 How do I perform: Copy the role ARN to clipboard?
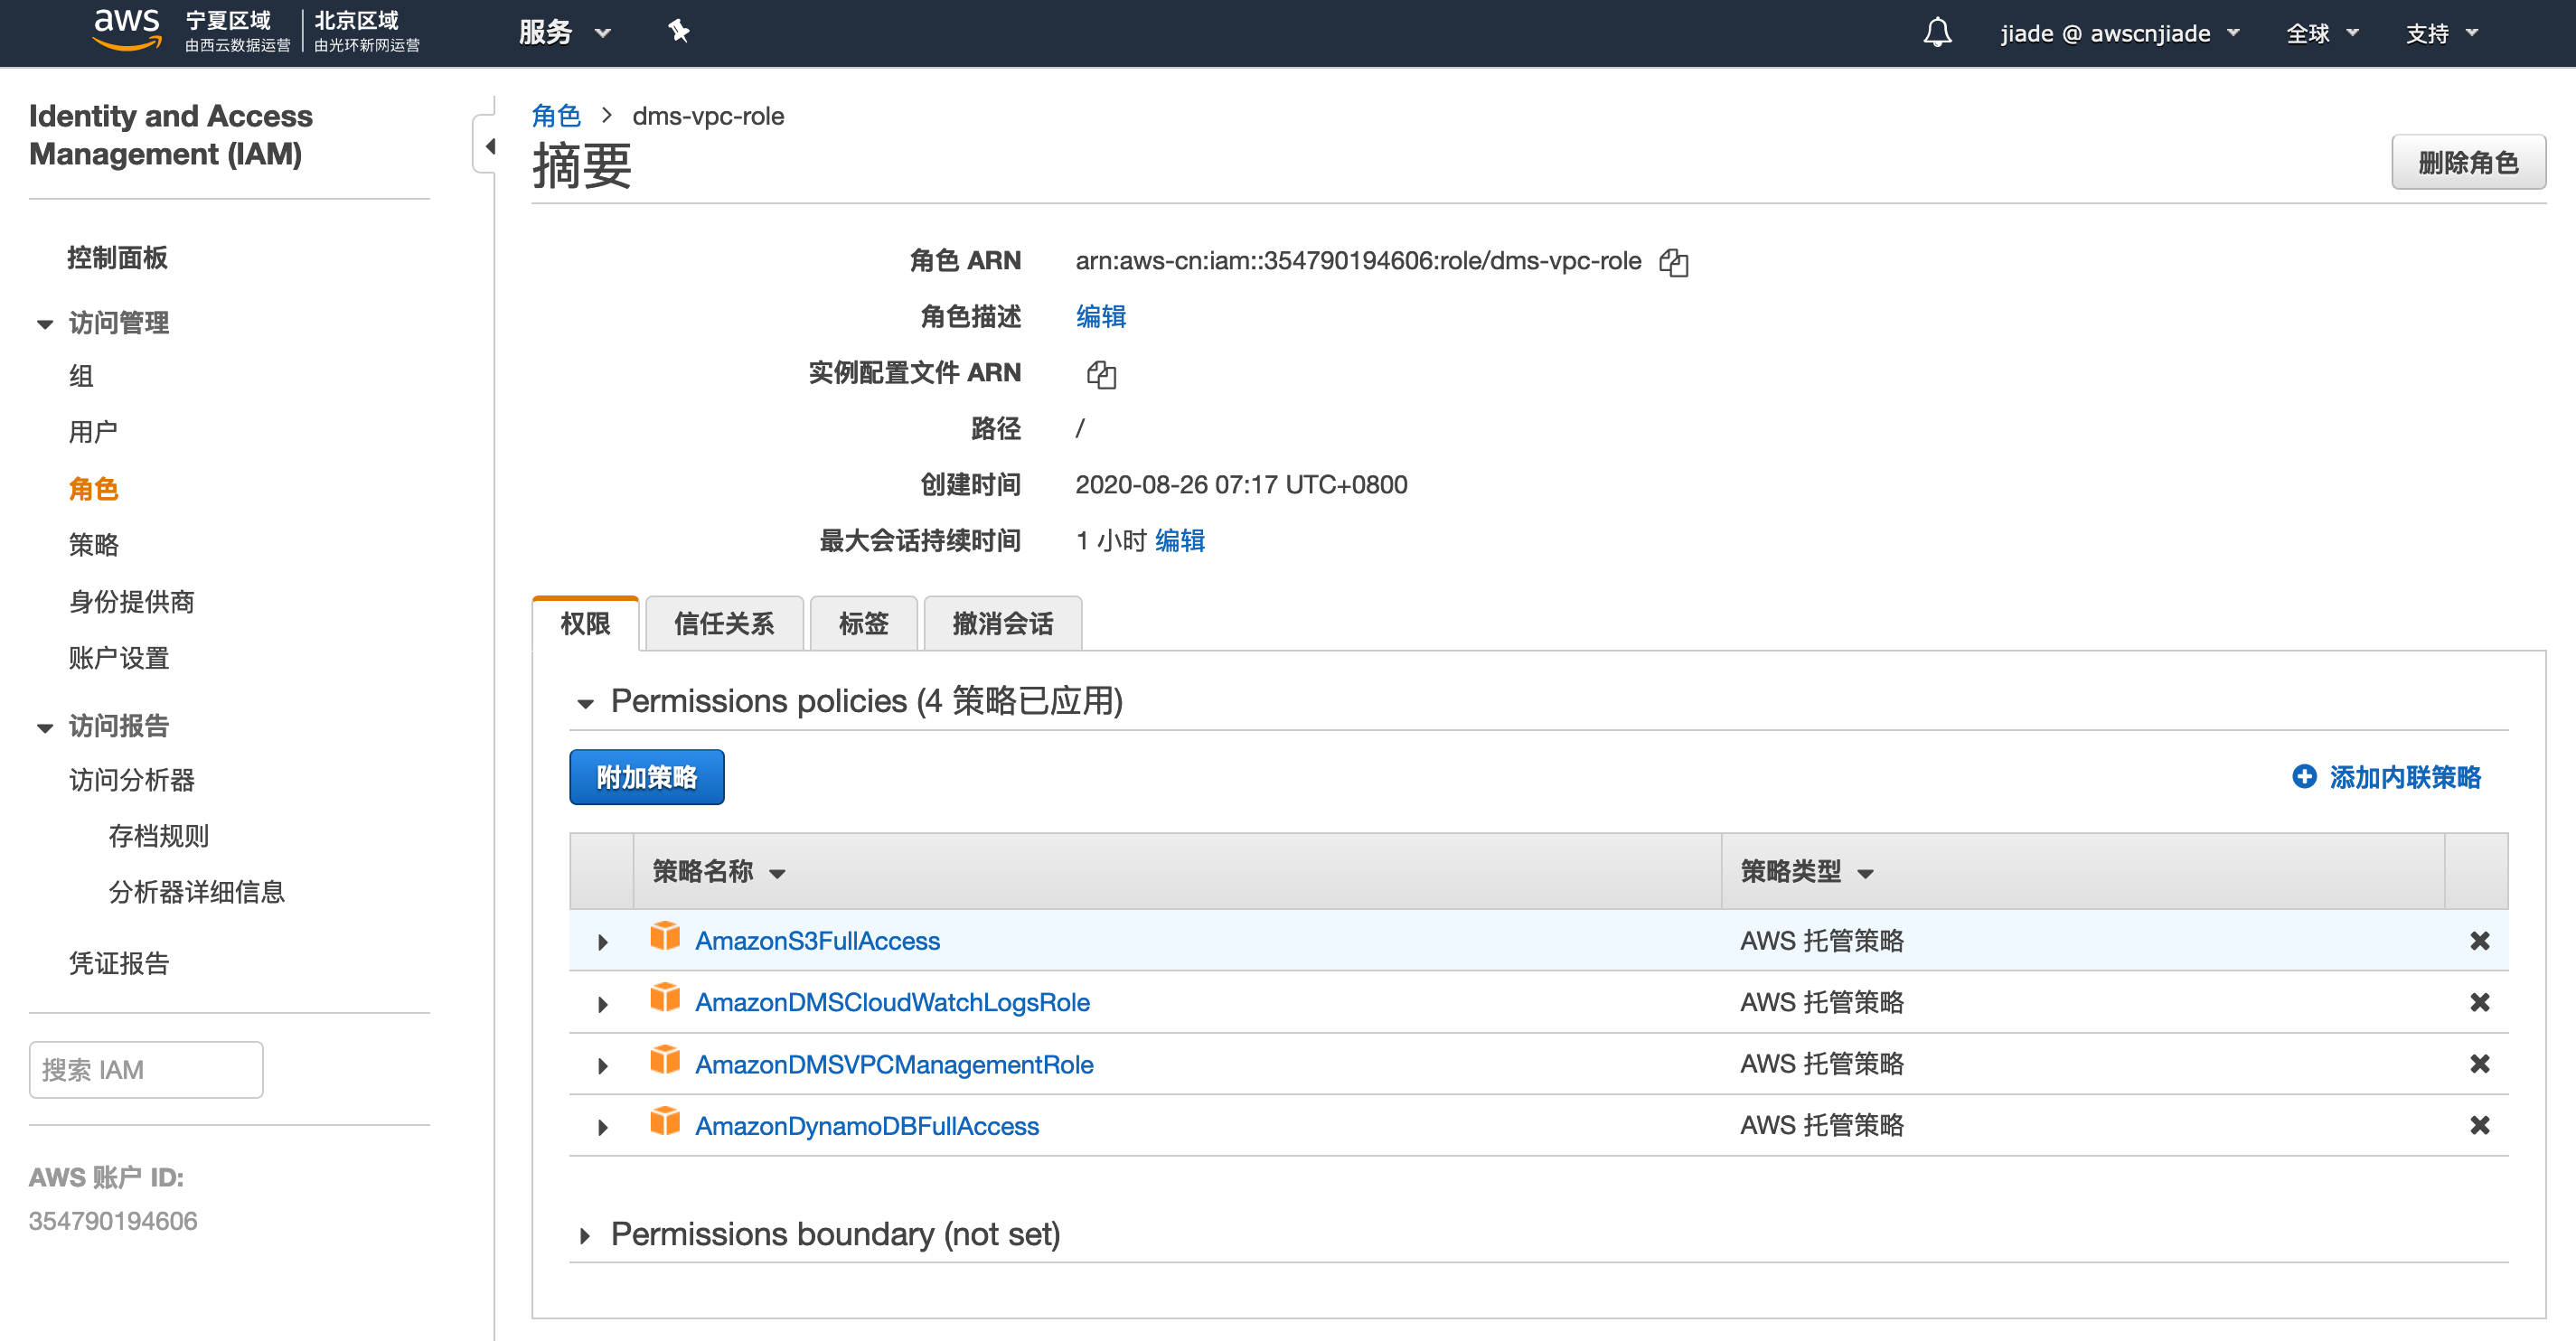[x=1673, y=262]
